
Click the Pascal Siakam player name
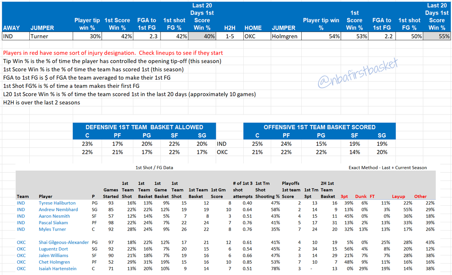click(53, 223)
